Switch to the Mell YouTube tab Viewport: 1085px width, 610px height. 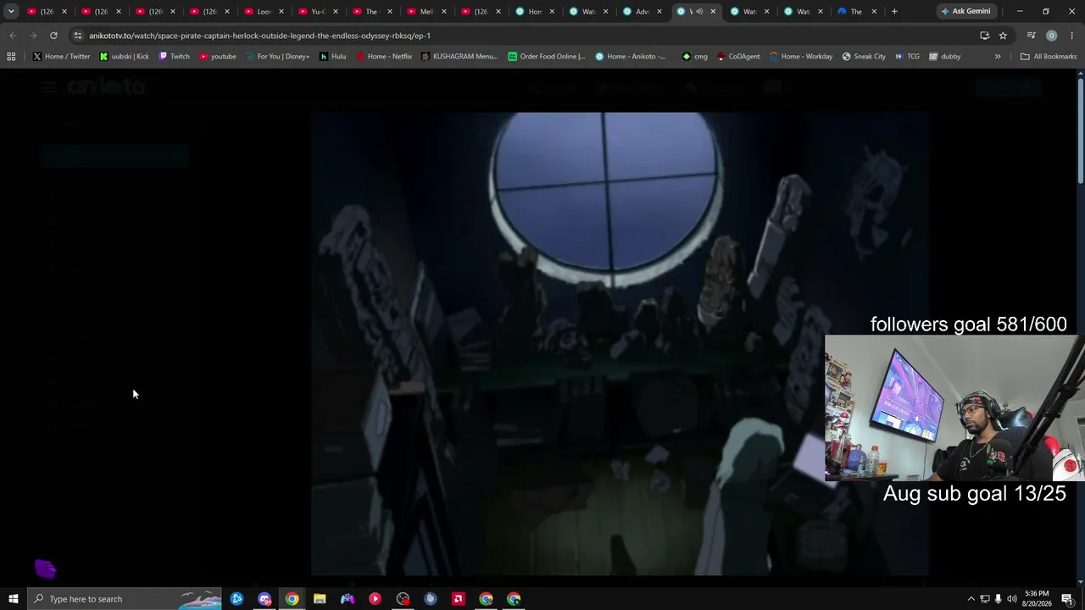pos(426,12)
